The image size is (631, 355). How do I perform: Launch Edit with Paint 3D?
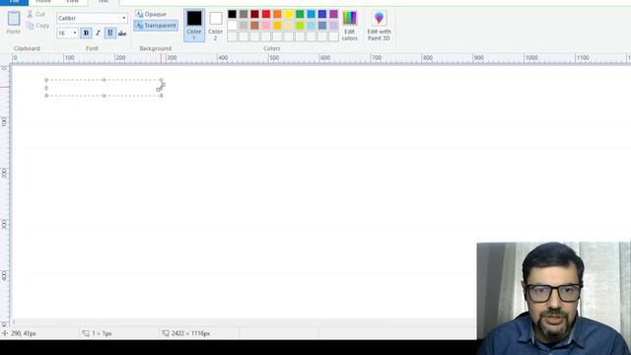[379, 26]
